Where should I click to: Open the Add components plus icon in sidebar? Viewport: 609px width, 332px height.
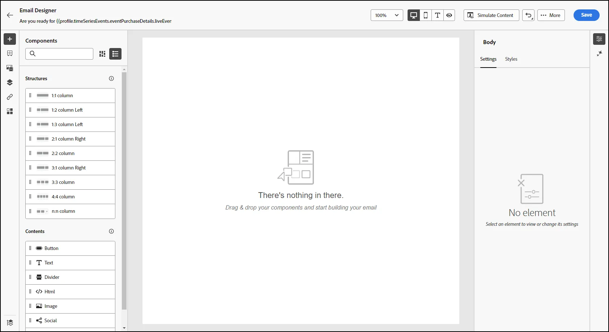point(10,39)
